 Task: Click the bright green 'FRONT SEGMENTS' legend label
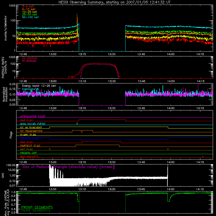[37, 207]
